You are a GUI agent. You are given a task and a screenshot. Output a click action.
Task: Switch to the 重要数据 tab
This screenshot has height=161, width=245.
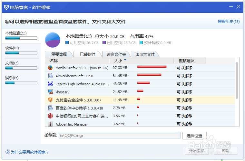[59, 54]
